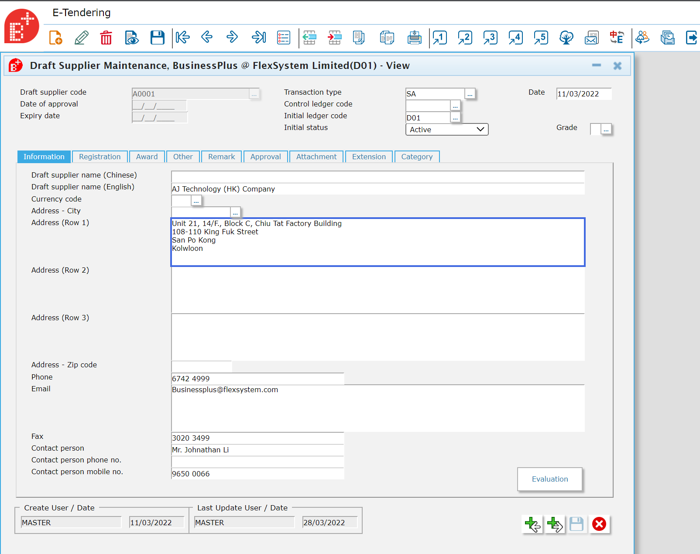Screen dimensions: 700x554
Task: Click the Transaction type field SA
Action: [x=435, y=94]
